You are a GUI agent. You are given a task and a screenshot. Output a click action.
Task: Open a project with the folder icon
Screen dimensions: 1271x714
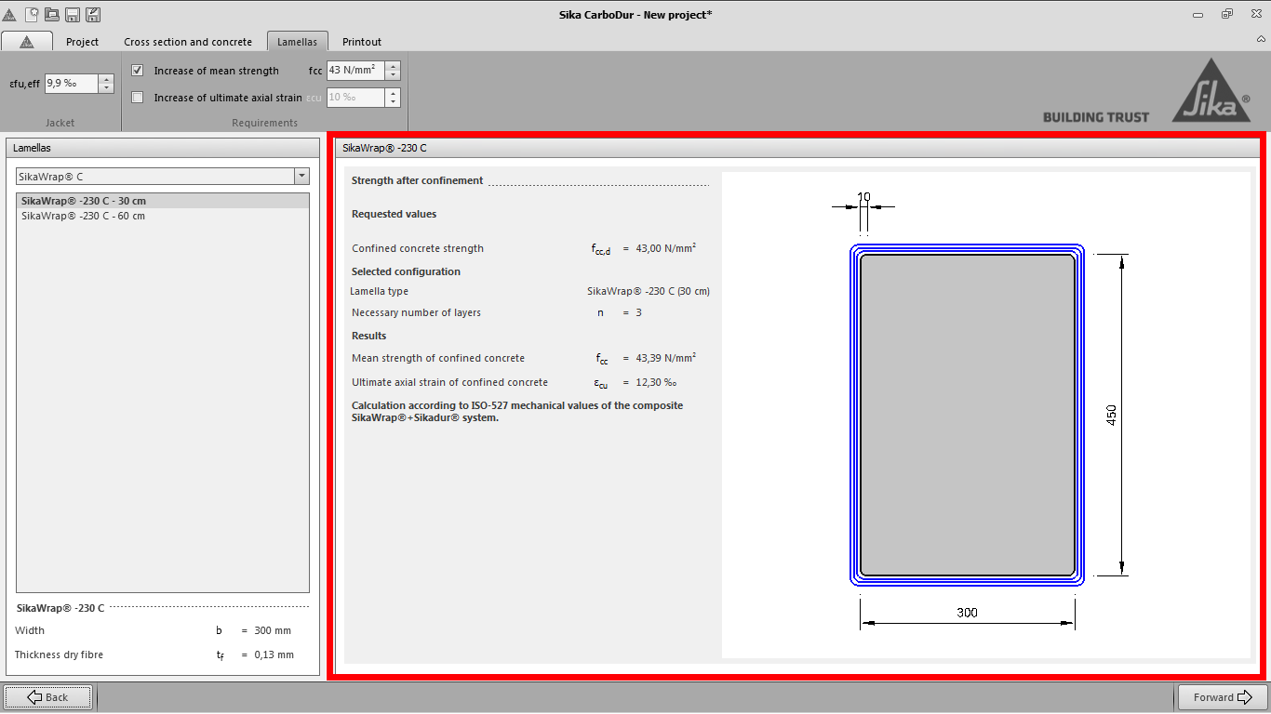pos(52,15)
